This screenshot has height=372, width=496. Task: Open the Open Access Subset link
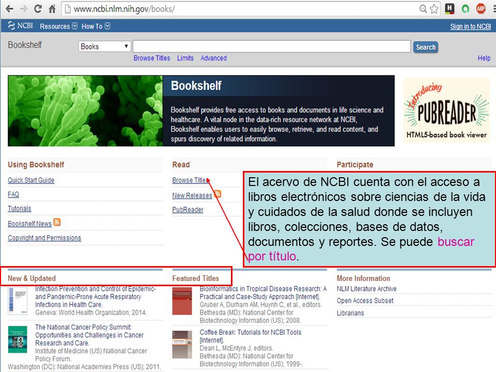(365, 301)
